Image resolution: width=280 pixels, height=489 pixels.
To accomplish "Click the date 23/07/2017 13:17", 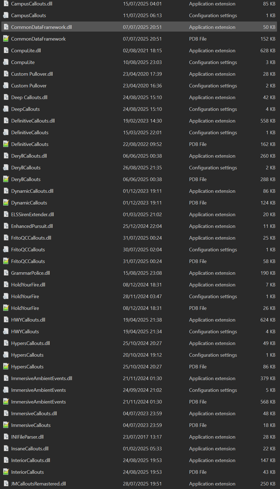I will pyautogui.click(x=142, y=437).
